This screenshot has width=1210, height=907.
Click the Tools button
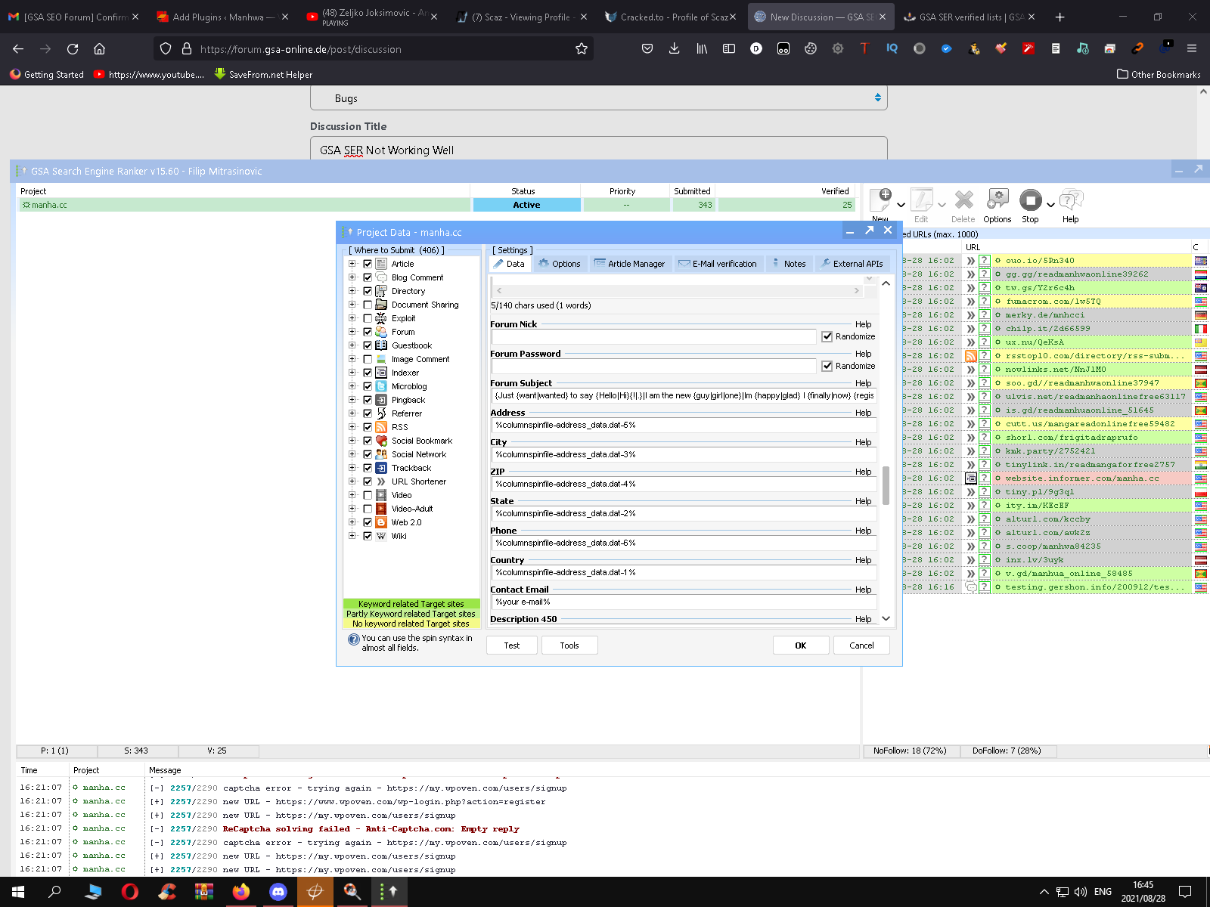tap(569, 645)
